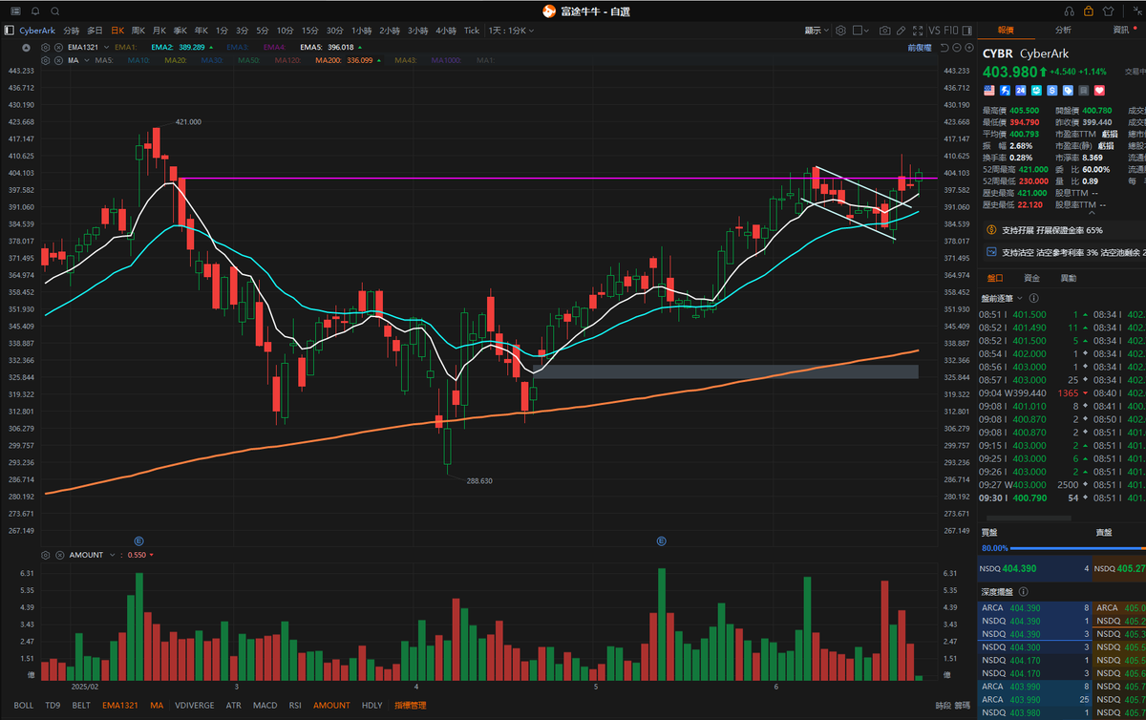Enter fullscreen chart mode
The width and height of the screenshot is (1146, 720).
tap(918, 31)
